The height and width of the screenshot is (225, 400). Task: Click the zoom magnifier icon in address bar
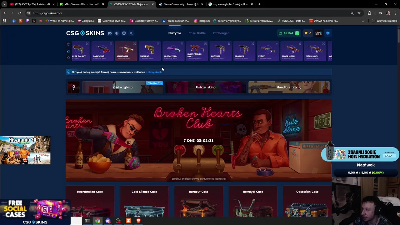pos(352,13)
